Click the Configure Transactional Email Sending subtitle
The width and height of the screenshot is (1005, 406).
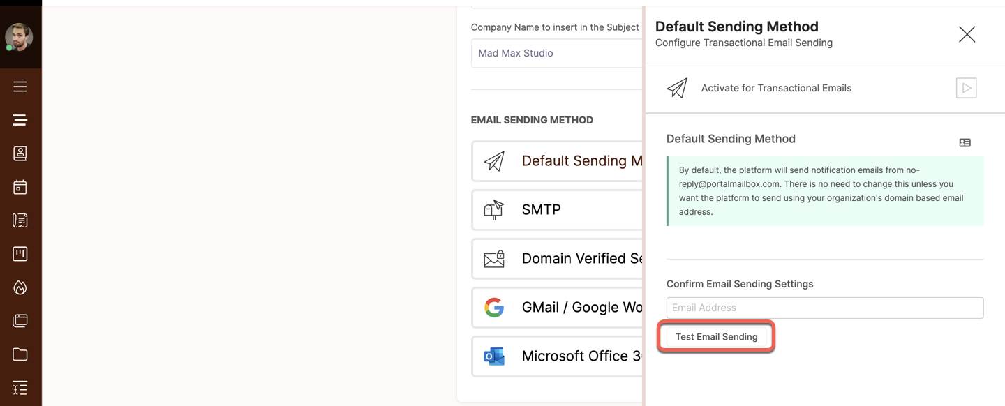(744, 43)
